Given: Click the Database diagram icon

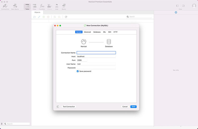Looking at the screenshot, I should coord(109,42).
